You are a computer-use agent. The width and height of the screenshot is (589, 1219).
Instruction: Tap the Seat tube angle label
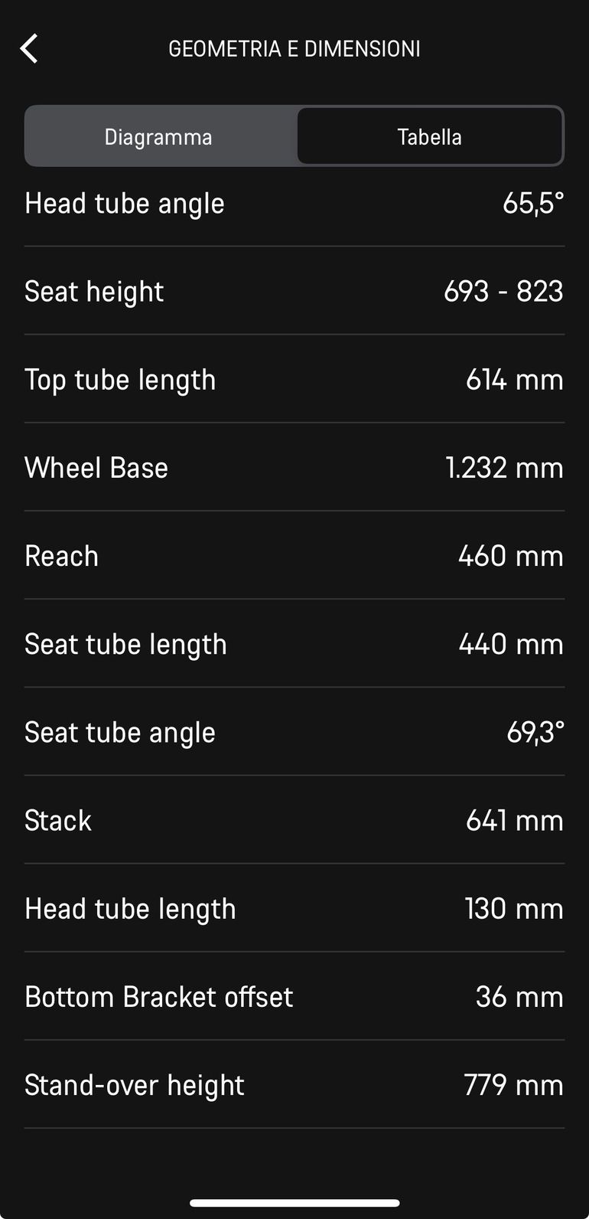tap(120, 733)
